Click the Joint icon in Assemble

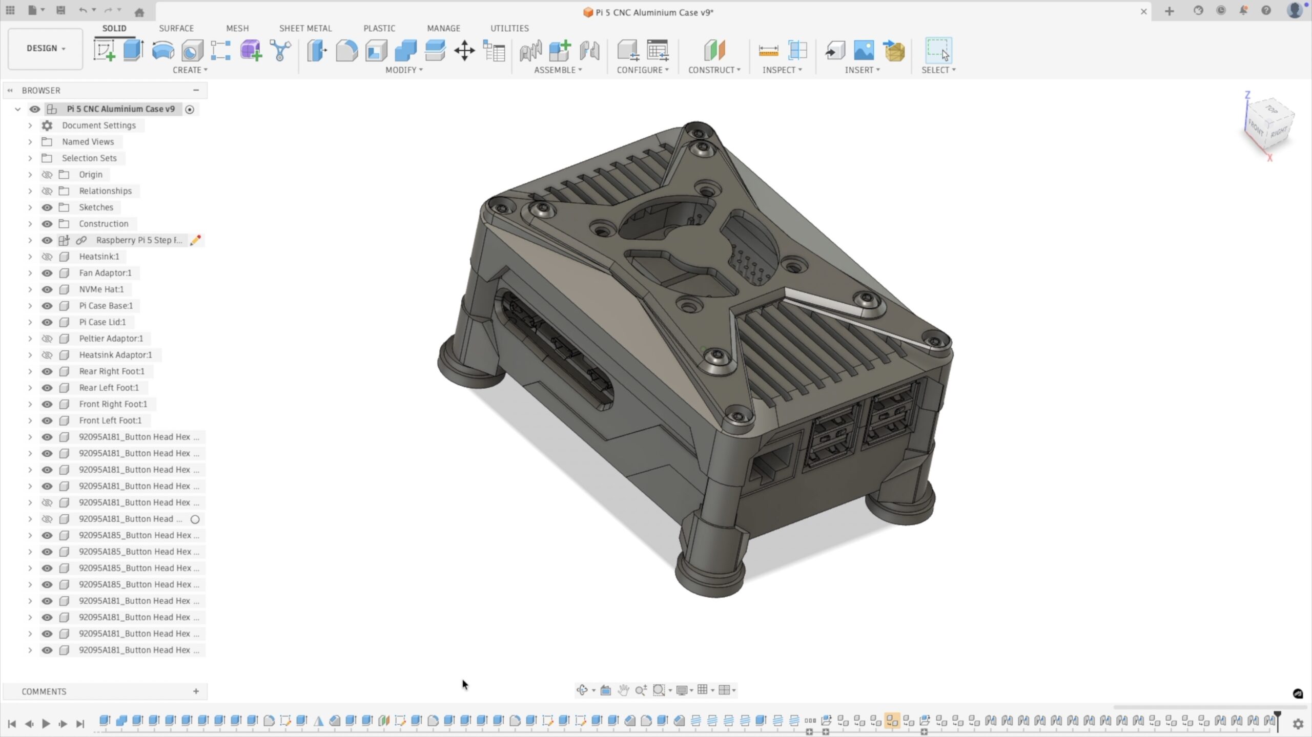click(x=589, y=50)
